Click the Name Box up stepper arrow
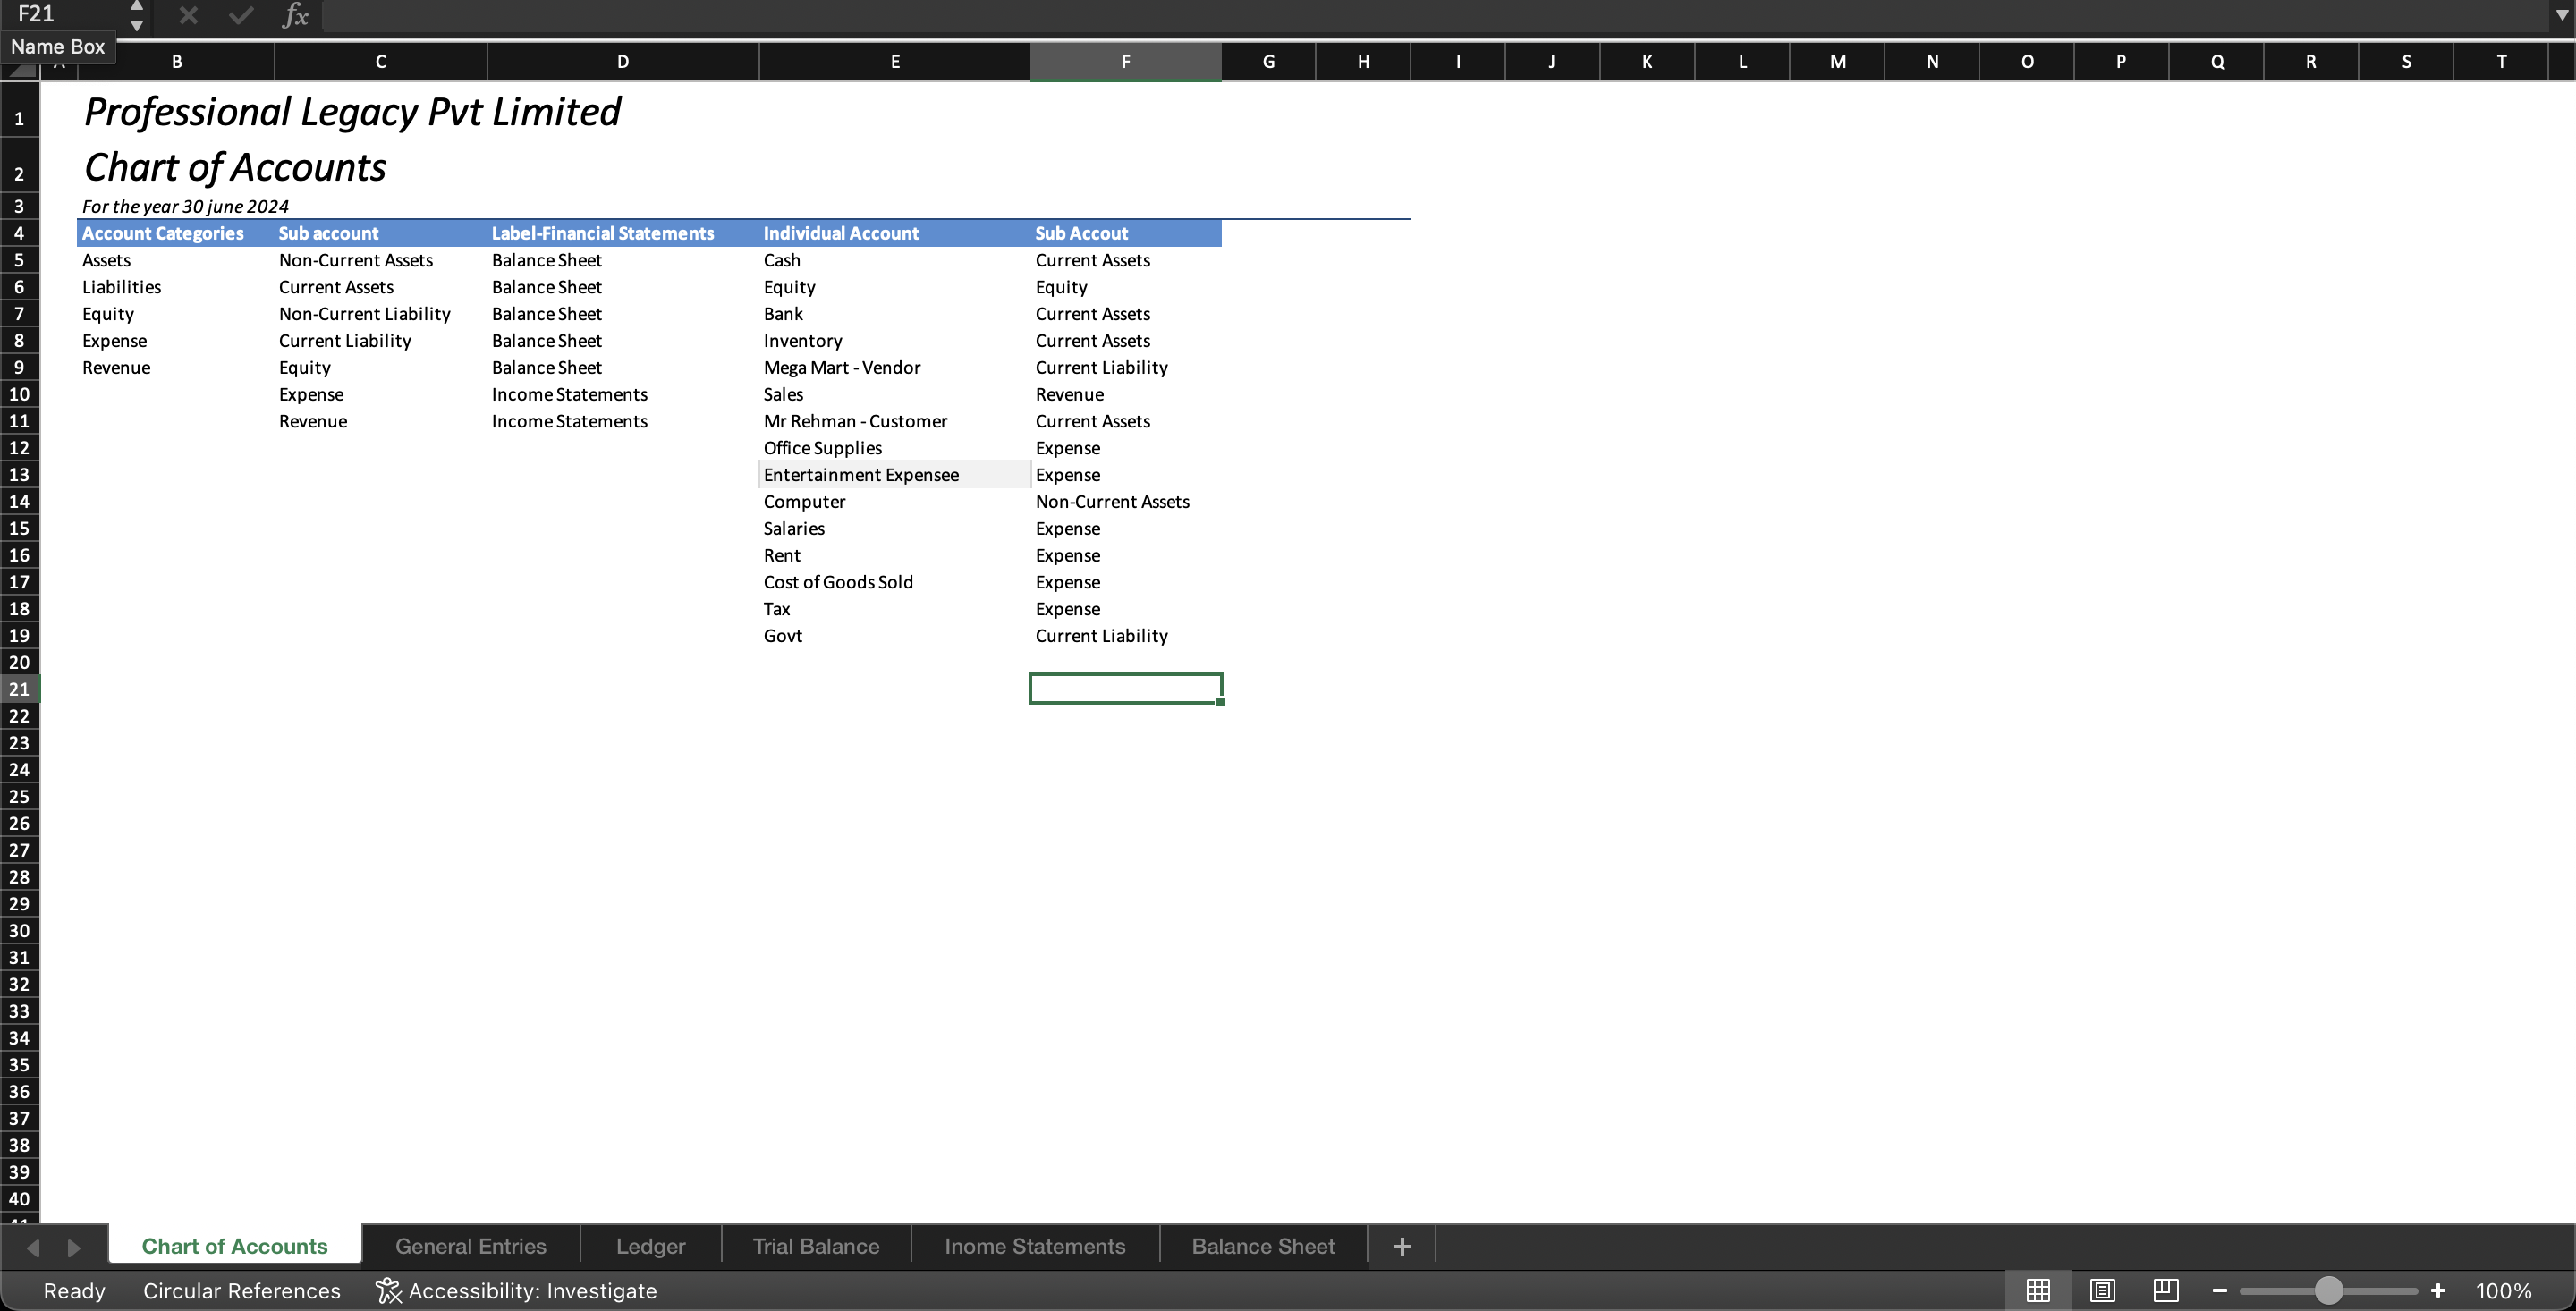 point(137,5)
